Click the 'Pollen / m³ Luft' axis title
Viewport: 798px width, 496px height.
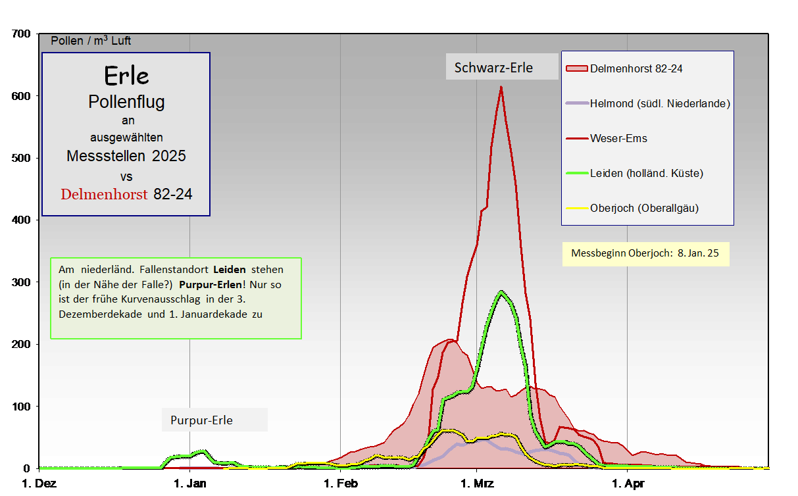point(91,41)
